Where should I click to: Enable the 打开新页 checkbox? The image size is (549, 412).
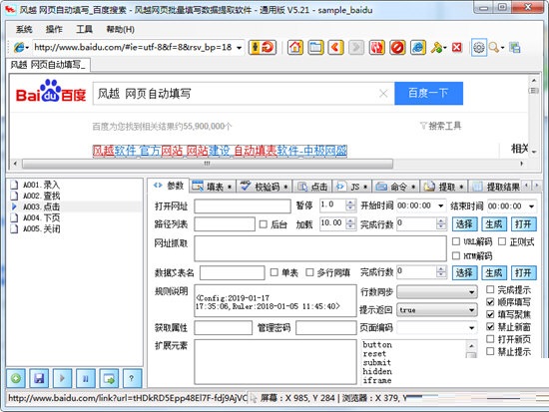pos(490,339)
